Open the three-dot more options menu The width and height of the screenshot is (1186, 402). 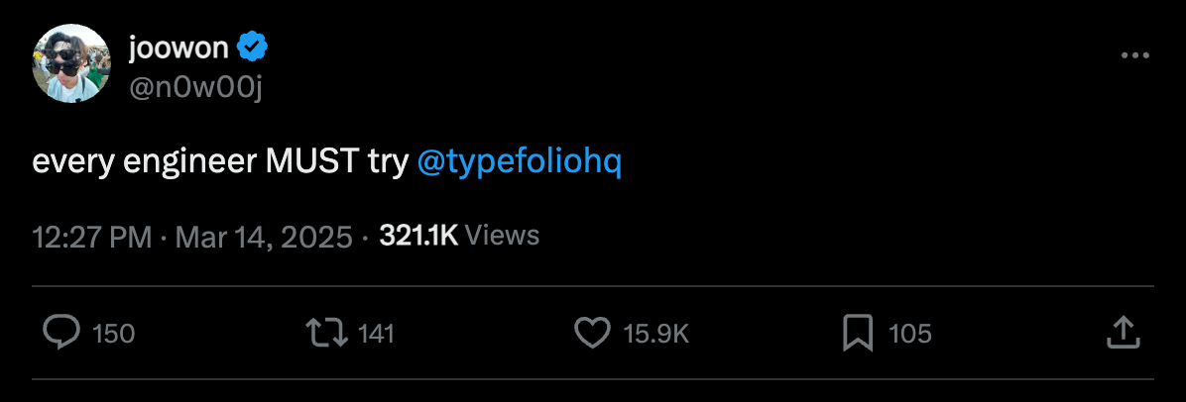pos(1134,55)
